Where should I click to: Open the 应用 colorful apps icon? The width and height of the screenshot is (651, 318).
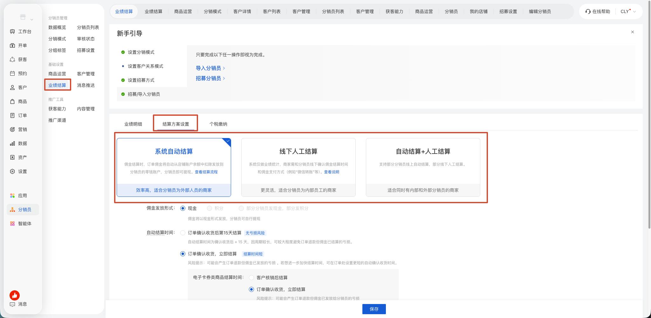click(x=12, y=196)
